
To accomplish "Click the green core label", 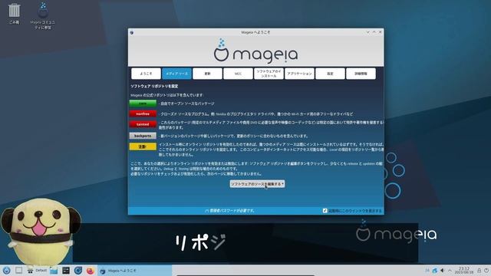I will 143,103.
